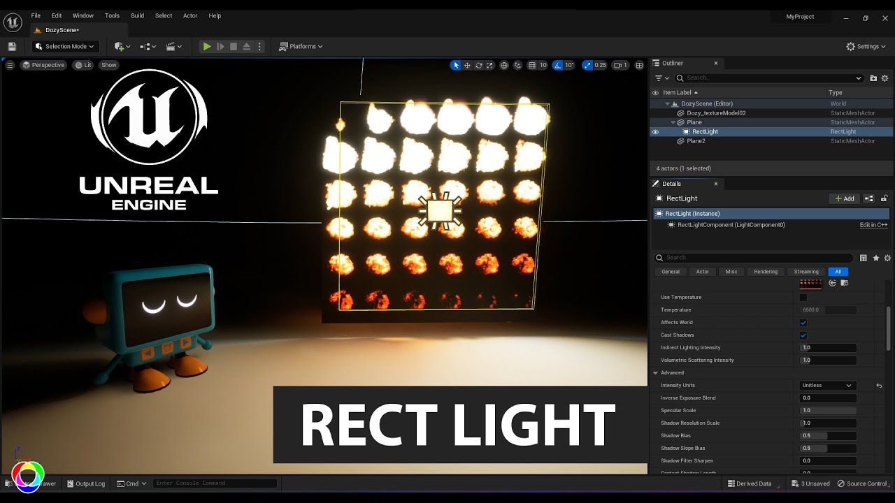This screenshot has width=895, height=503.
Task: Click the Edit in C++ link
Action: coord(873,225)
